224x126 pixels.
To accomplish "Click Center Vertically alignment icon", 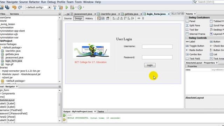I will click(x=133, y=18).
